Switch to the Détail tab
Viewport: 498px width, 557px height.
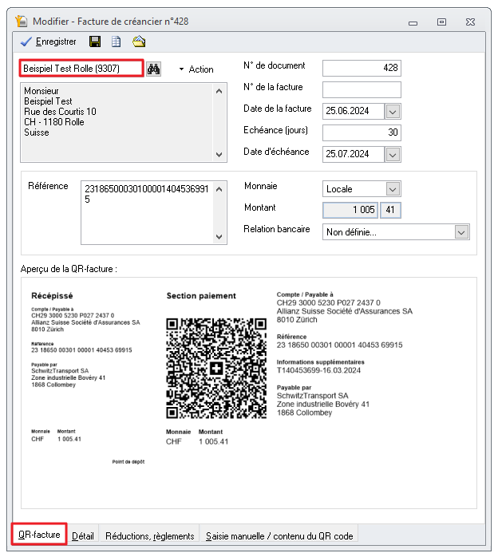(x=83, y=535)
